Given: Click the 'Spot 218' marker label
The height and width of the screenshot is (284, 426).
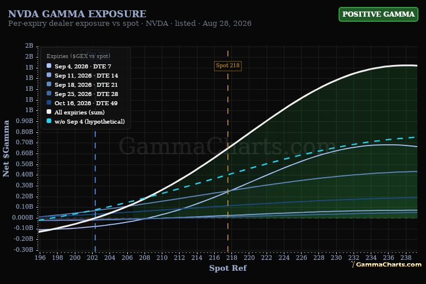Looking at the screenshot, I should click(227, 66).
